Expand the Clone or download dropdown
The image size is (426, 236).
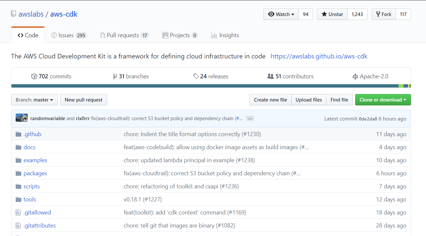coord(383,100)
